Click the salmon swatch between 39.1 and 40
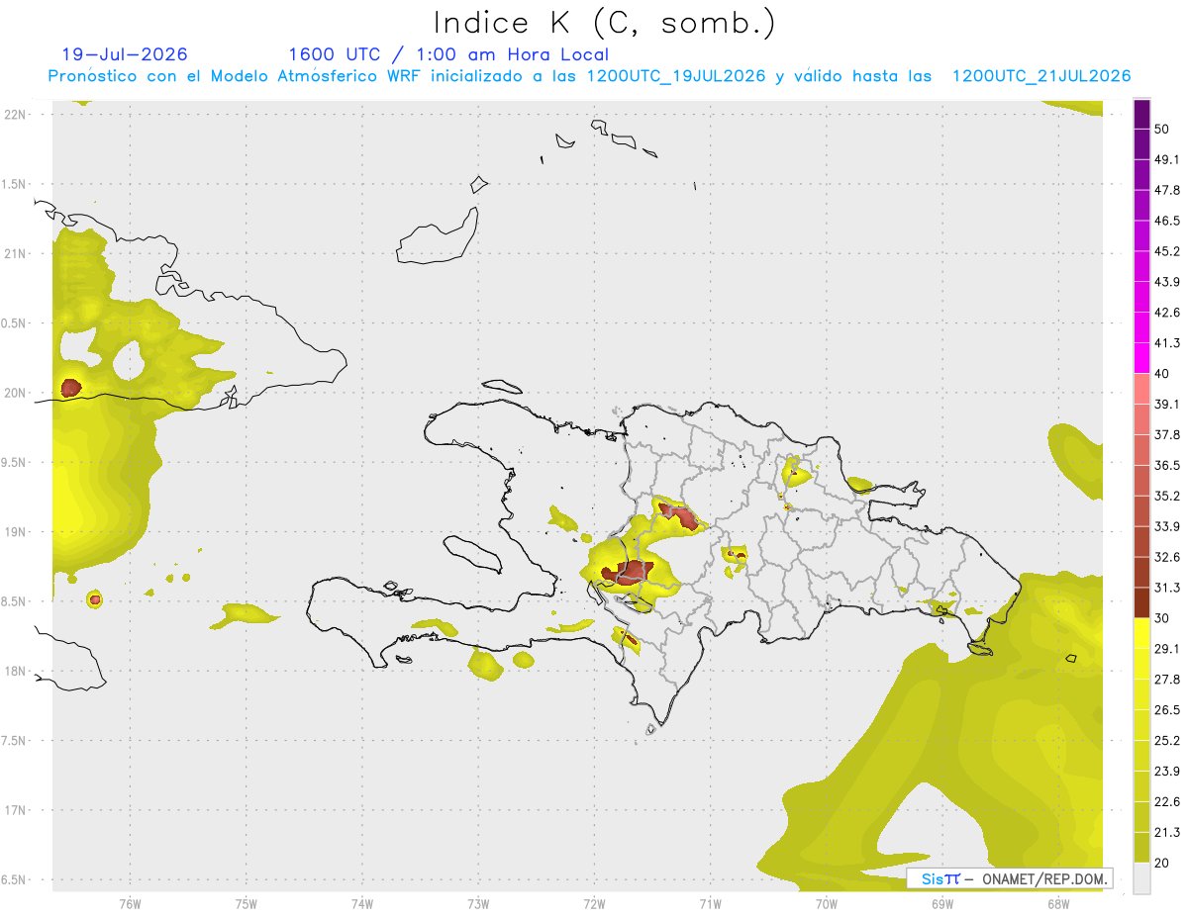This screenshot has height=917, width=1188. [x=1141, y=389]
